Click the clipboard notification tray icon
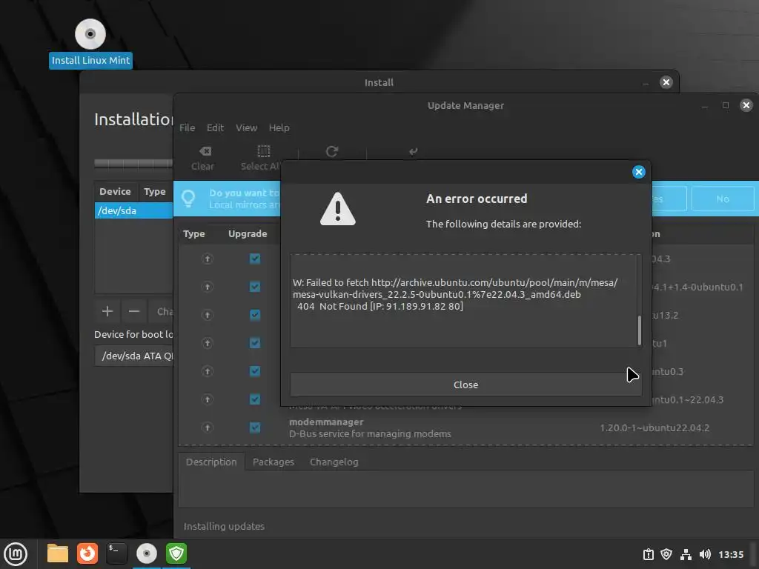 pos(648,554)
